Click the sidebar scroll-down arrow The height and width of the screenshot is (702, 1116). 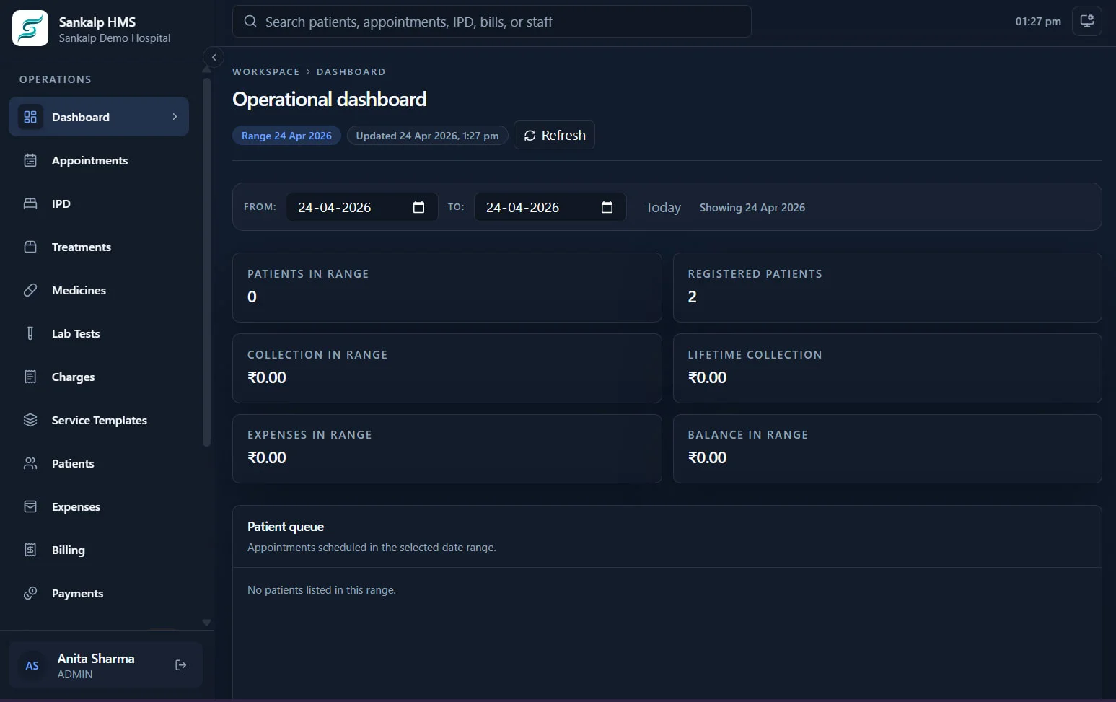[207, 622]
